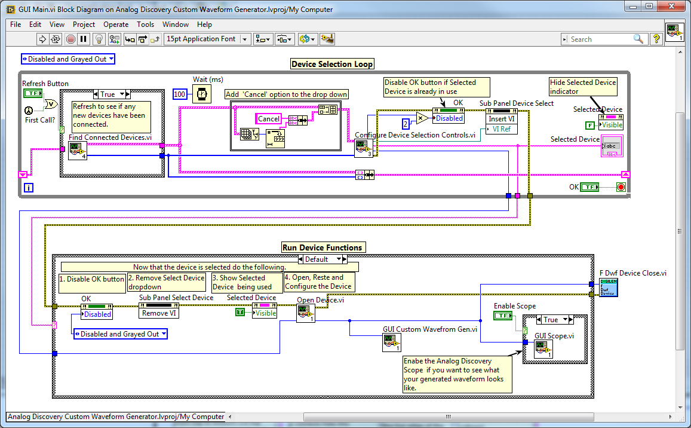The height and width of the screenshot is (428, 691).
Task: Toggle the Enable Scope boolean constant
Action: click(503, 316)
